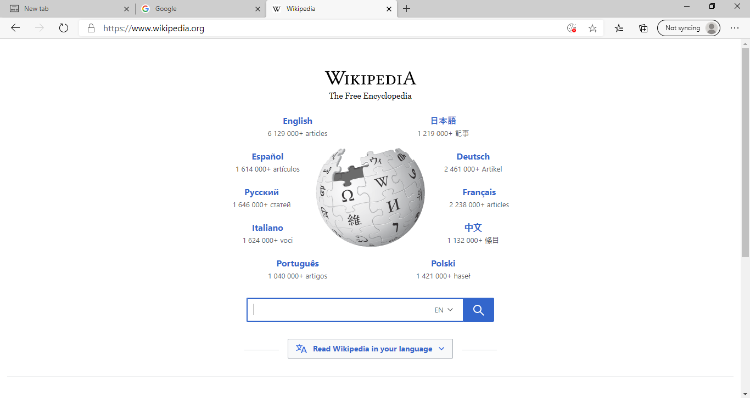Open the Japanese 日本語 Wikipedia link
Viewport: 750px width, 398px height.
[443, 121]
